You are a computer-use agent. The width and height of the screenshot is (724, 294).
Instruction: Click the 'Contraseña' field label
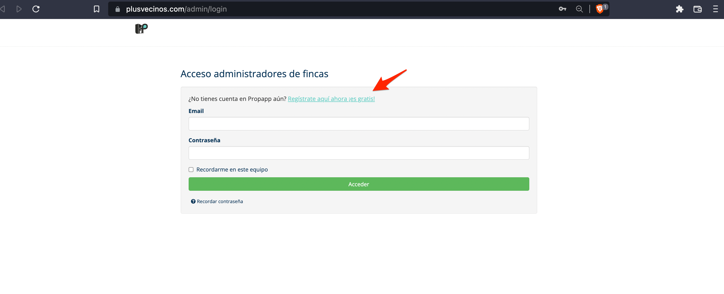pos(204,140)
